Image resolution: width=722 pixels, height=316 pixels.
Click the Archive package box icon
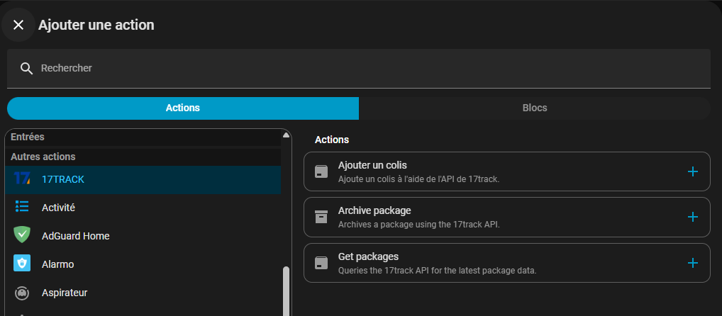point(321,217)
